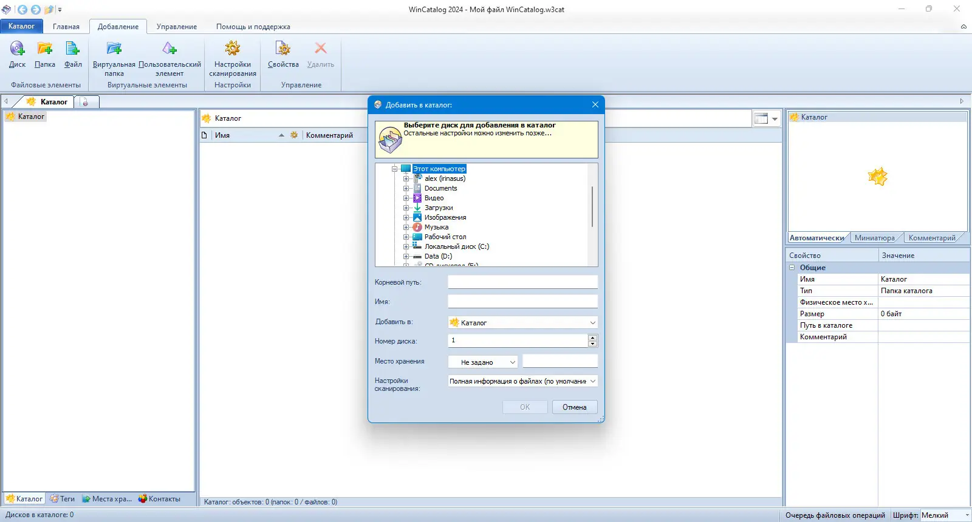Expand the Локальный диск (C:) node
The height and width of the screenshot is (522, 972).
[x=406, y=246]
